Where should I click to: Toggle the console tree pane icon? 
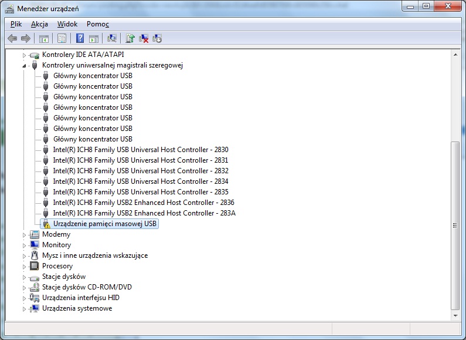[x=44, y=38]
